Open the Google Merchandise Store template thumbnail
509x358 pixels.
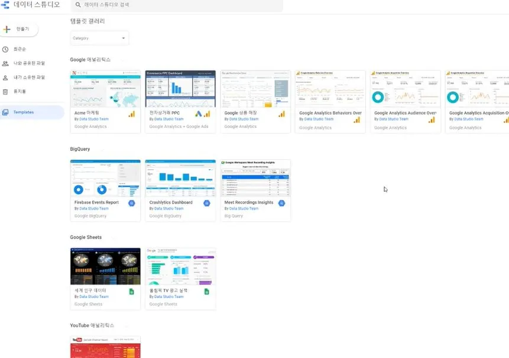point(255,89)
